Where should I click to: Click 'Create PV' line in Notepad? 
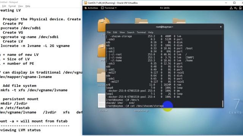coord(13,24)
